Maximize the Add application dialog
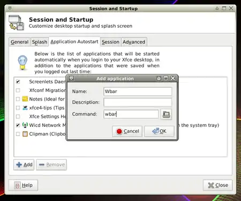Screen dimensions: 241x201 coord(165,78)
